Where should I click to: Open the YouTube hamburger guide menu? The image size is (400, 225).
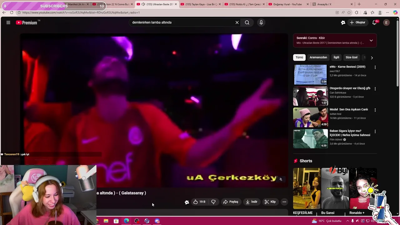pyautogui.click(x=8, y=22)
